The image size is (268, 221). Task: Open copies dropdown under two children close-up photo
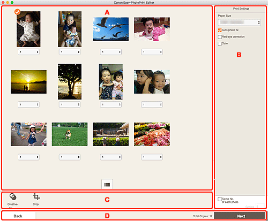[152, 104]
